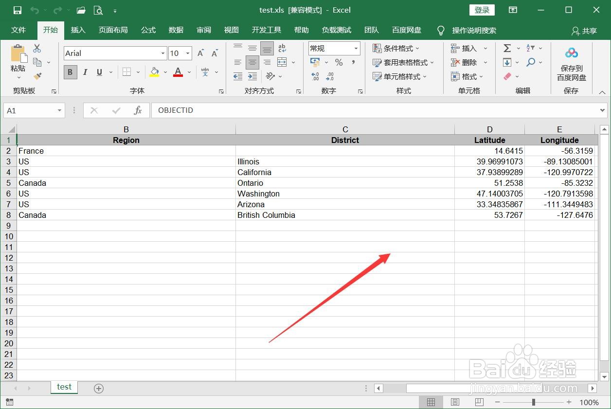The width and height of the screenshot is (611, 409).
Task: Switch to the 插入 Insert tab
Action: (78, 30)
